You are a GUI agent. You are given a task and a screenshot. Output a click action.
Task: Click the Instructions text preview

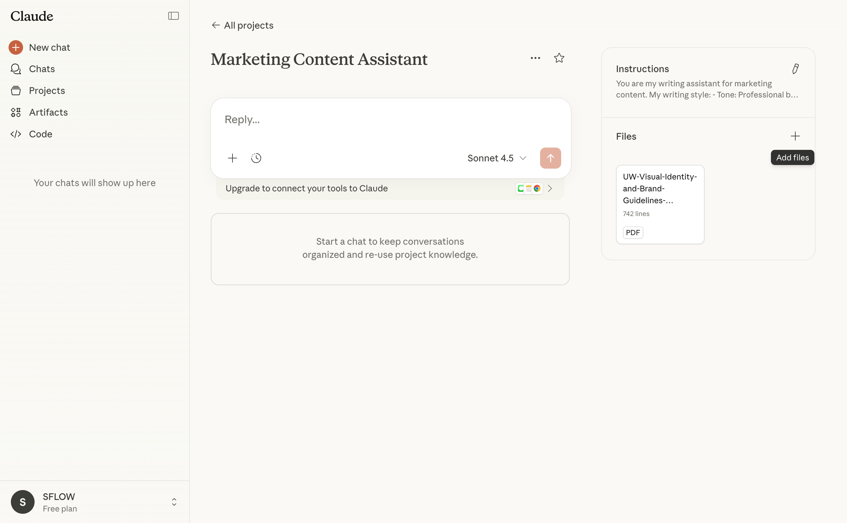pos(707,89)
